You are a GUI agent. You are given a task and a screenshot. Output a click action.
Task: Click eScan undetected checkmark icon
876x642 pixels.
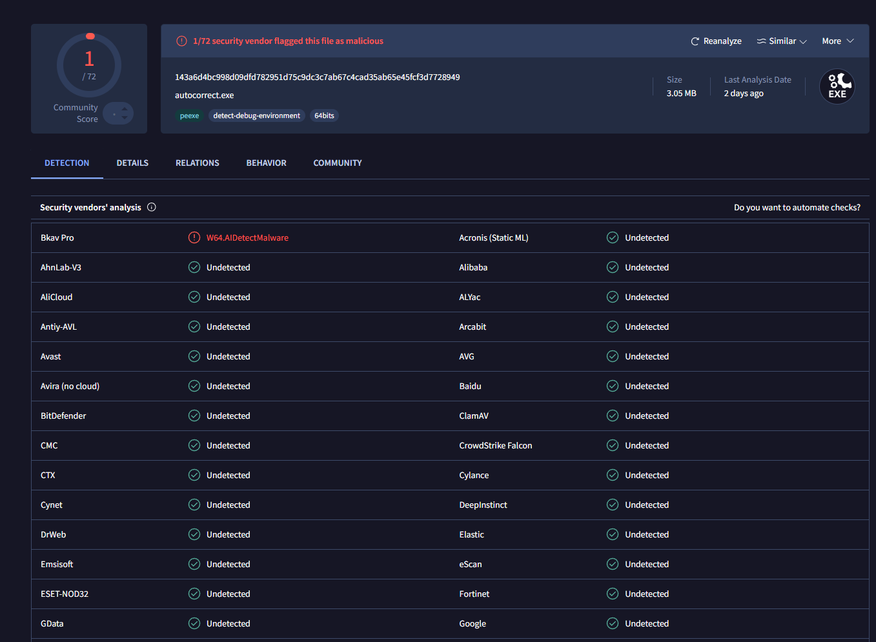613,564
